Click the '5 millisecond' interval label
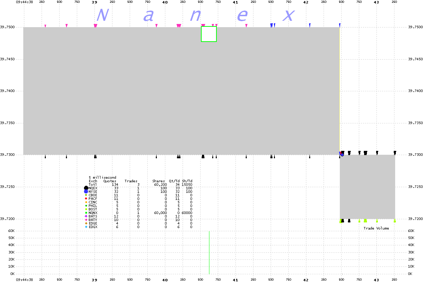 coord(103,178)
